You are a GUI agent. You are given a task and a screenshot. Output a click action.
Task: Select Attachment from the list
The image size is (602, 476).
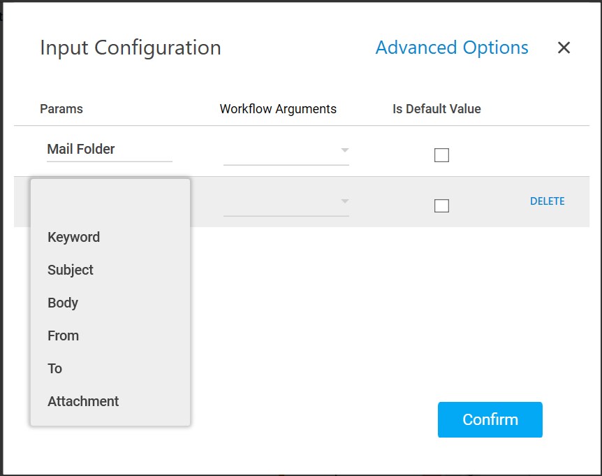83,401
